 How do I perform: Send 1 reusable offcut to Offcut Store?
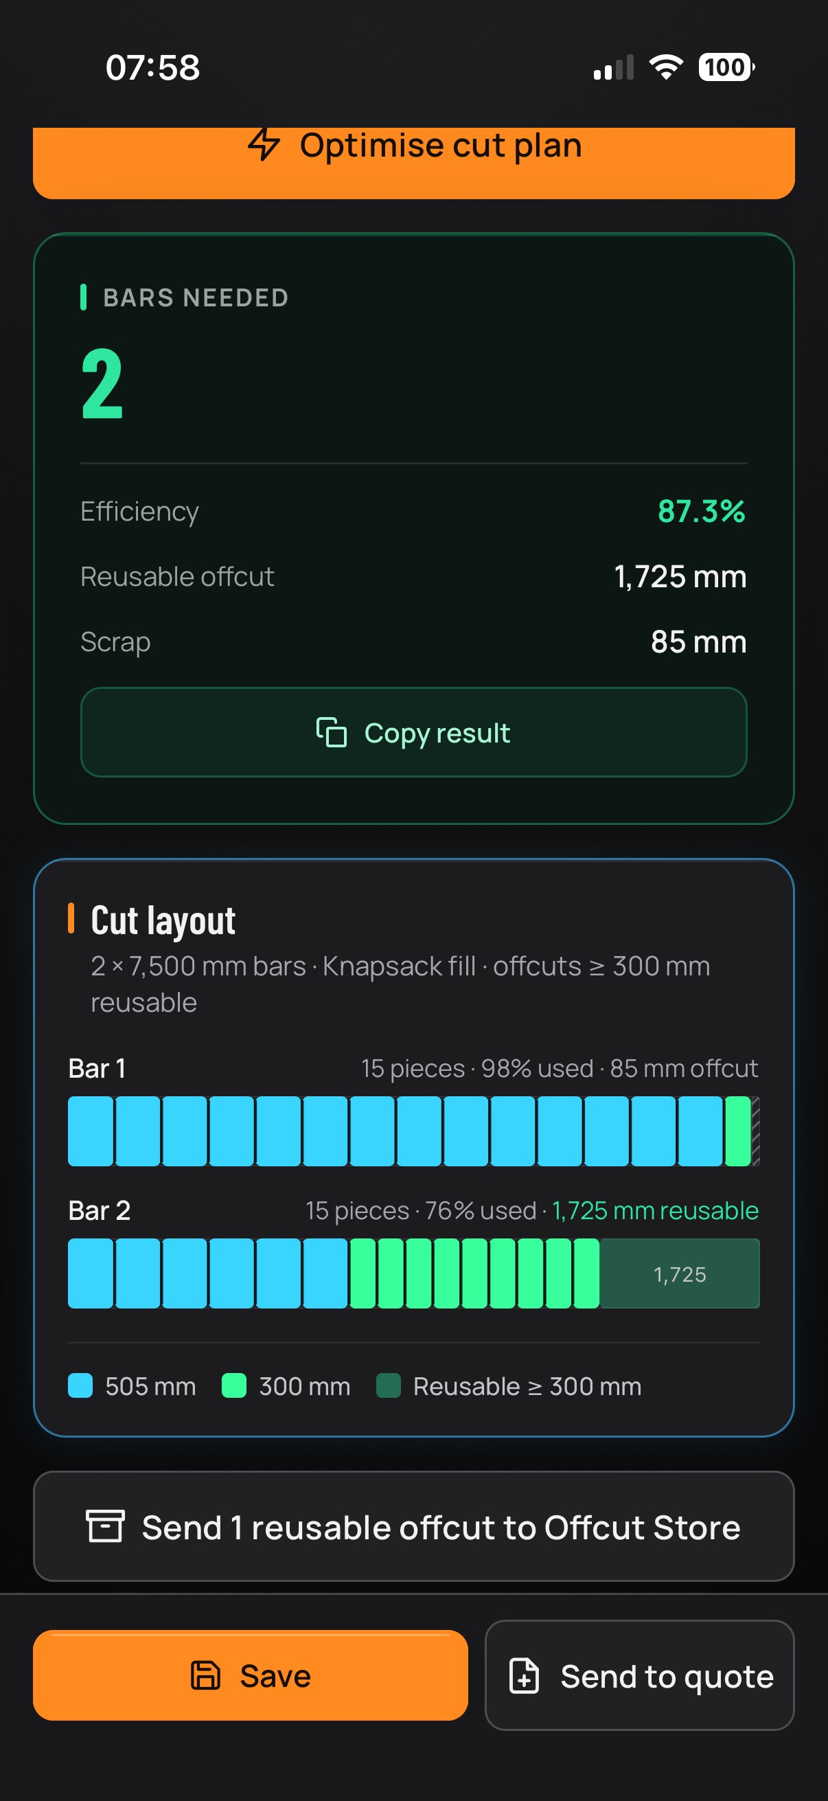(x=413, y=1526)
